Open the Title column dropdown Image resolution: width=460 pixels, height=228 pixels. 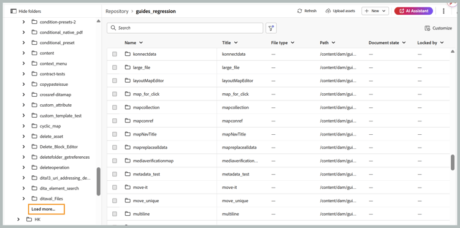[236, 43]
